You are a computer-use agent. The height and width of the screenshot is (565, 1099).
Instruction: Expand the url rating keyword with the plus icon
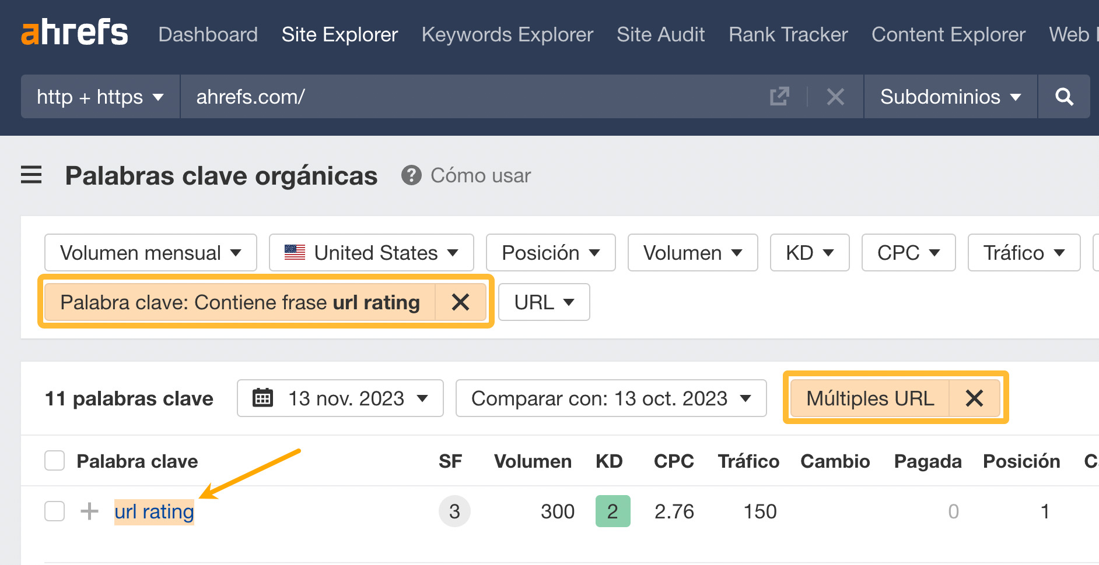coord(89,511)
